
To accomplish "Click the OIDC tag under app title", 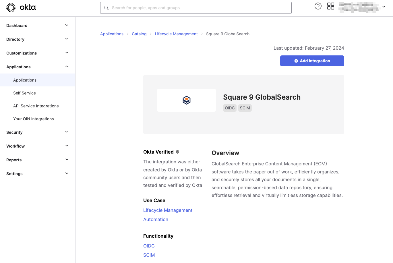I will pyautogui.click(x=230, y=108).
